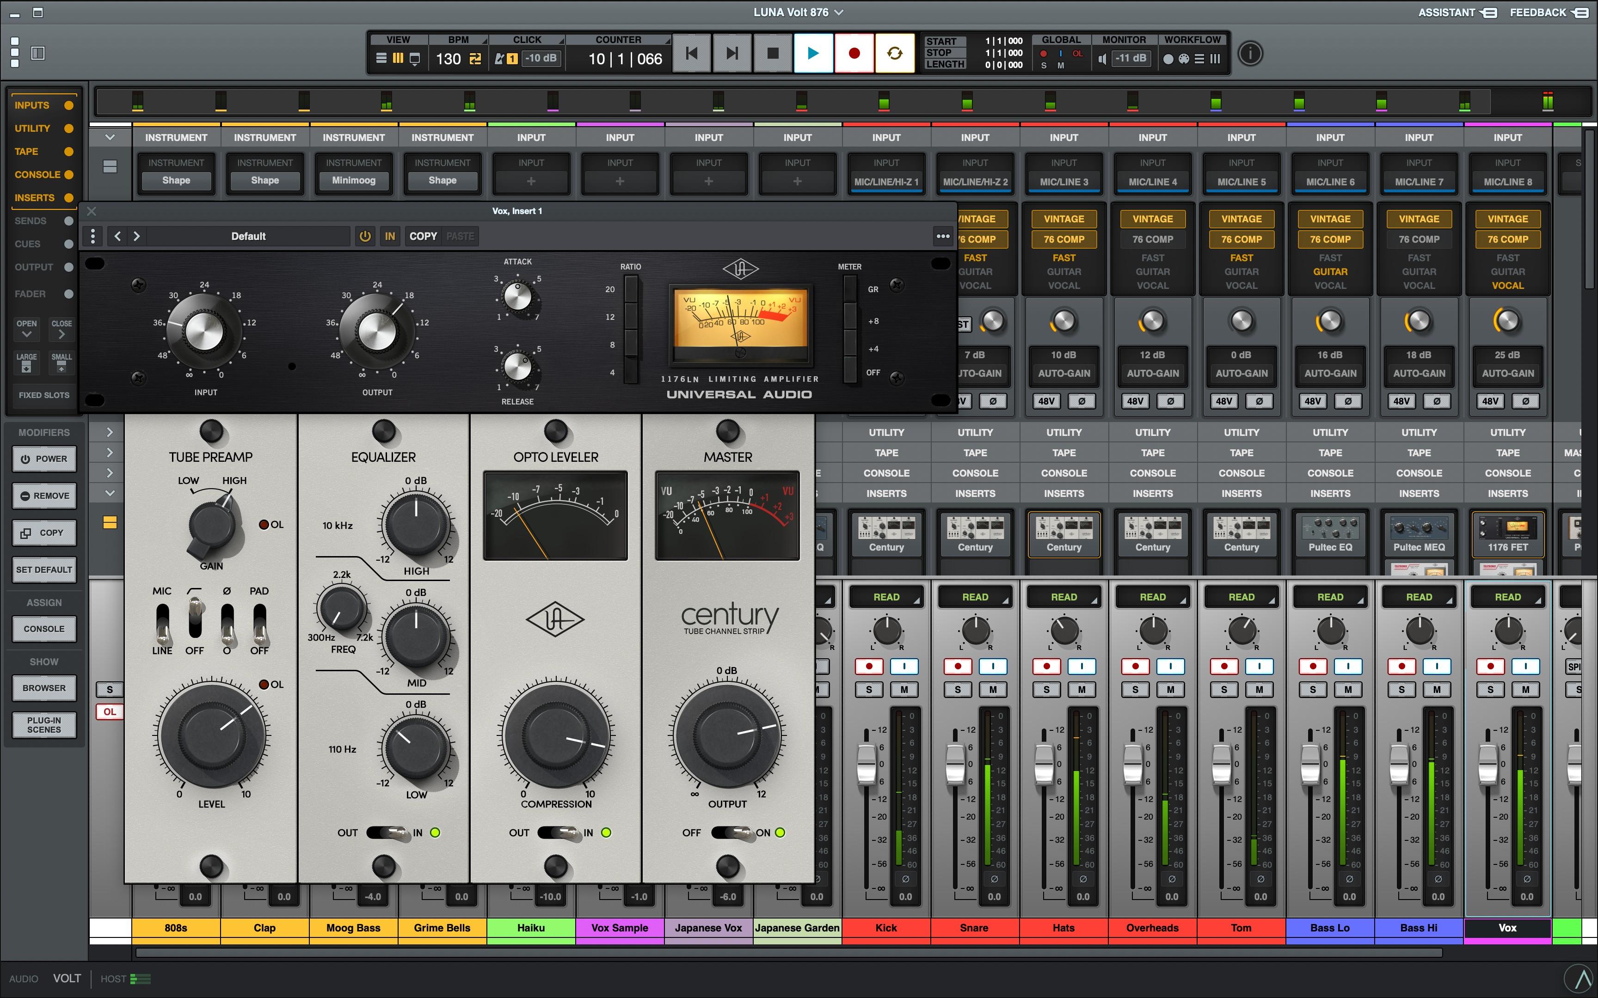Mute the Kick channel
Screen dimensions: 1598x998
coord(904,690)
